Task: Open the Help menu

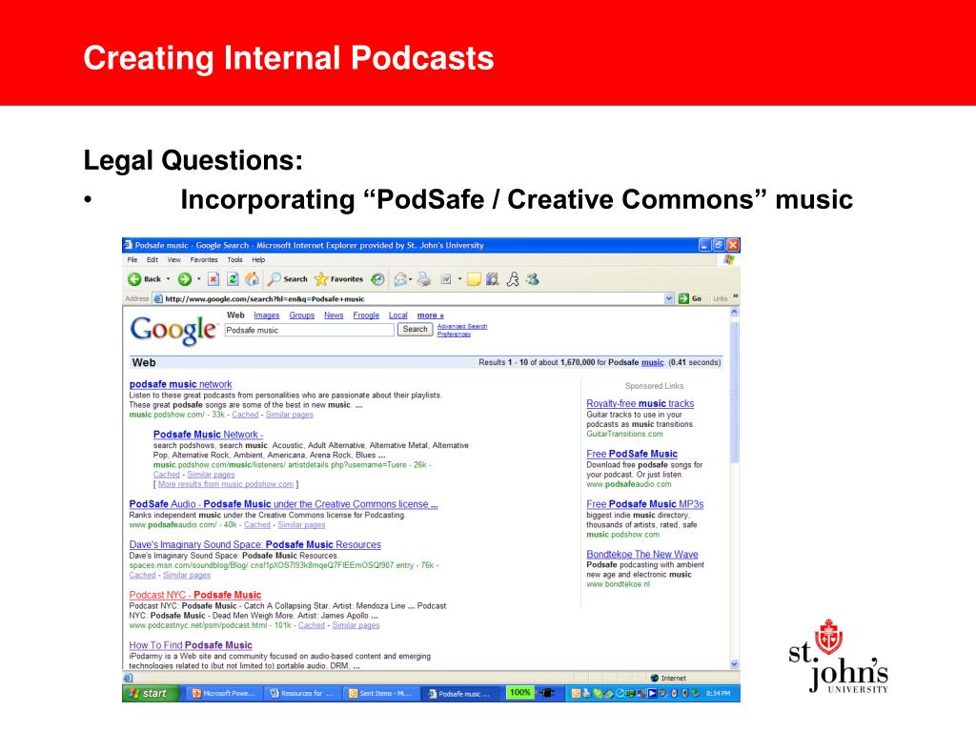Action: tap(258, 260)
